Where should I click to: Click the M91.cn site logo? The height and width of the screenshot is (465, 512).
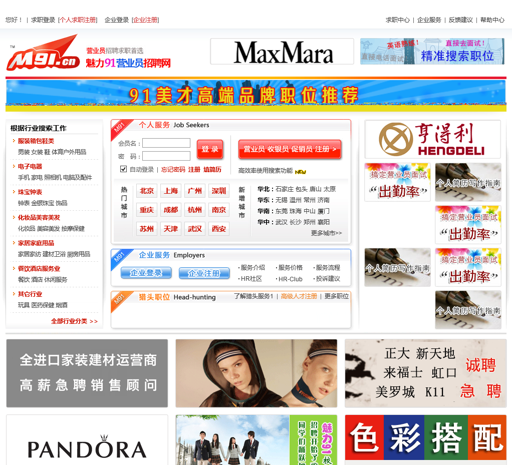[43, 53]
